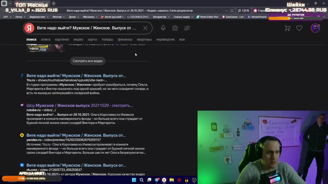Open the user profile avatar
328x184 pixels.
[x=315, y=28]
